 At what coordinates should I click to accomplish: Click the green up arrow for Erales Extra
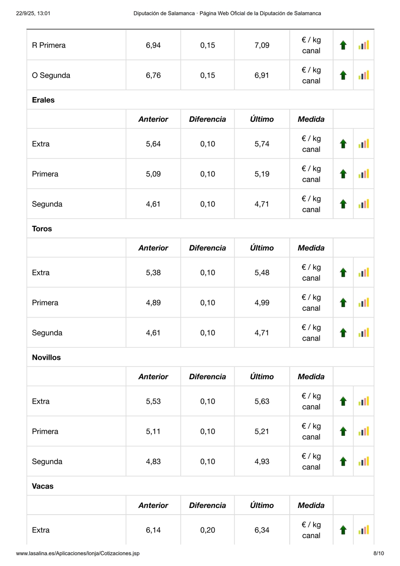[x=343, y=144]
